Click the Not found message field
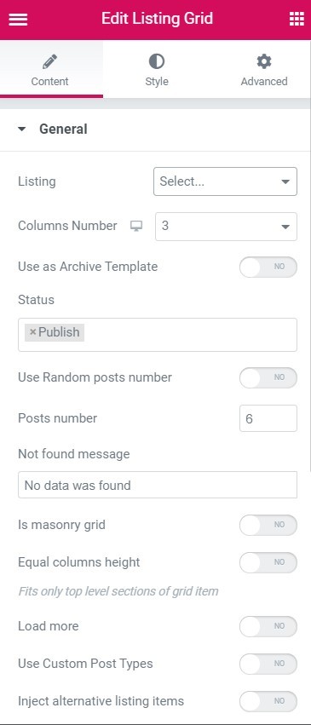Image resolution: width=311 pixels, height=725 pixels. click(158, 485)
